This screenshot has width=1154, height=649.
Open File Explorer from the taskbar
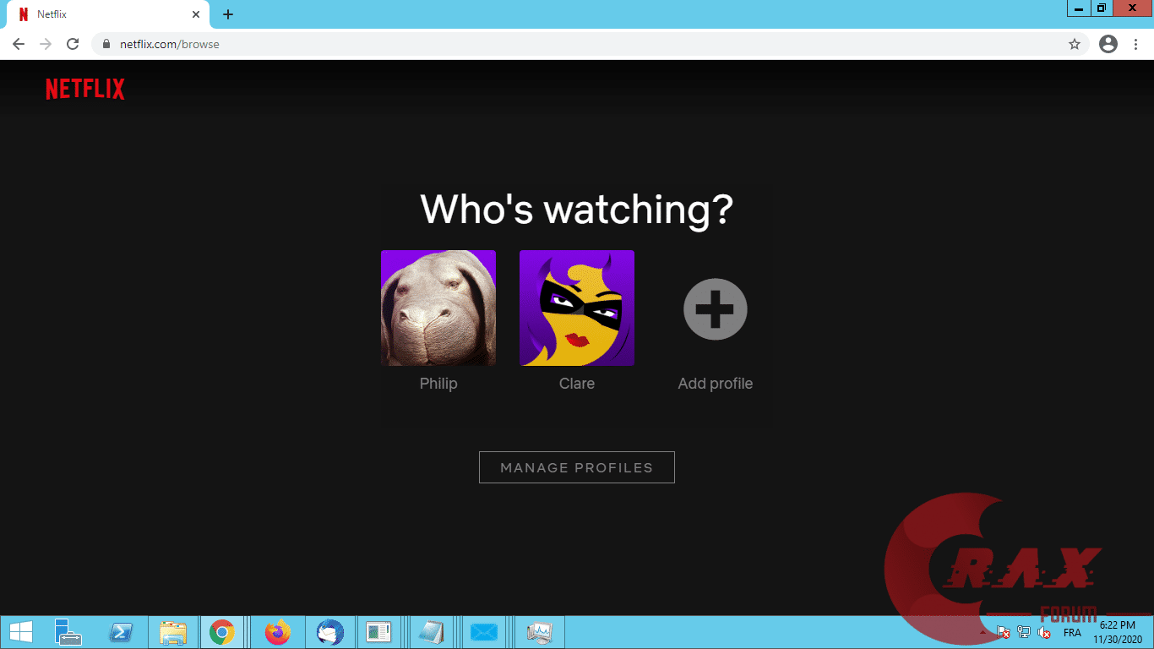coord(174,632)
